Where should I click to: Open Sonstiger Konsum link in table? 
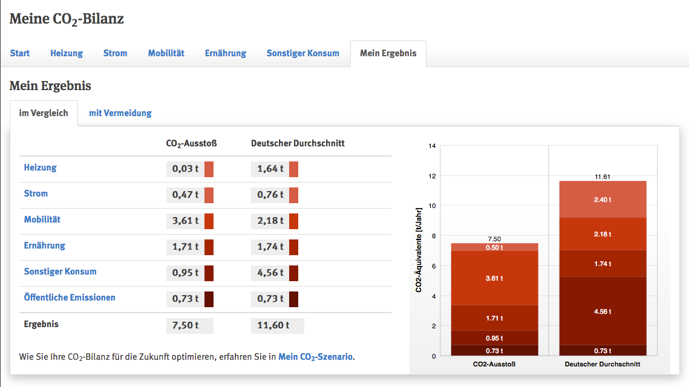point(60,272)
